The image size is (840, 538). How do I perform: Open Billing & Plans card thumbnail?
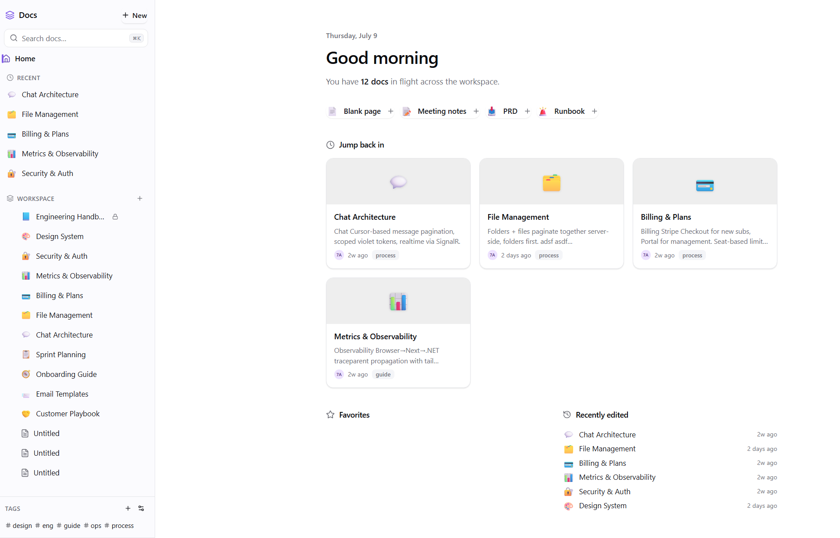(x=705, y=182)
